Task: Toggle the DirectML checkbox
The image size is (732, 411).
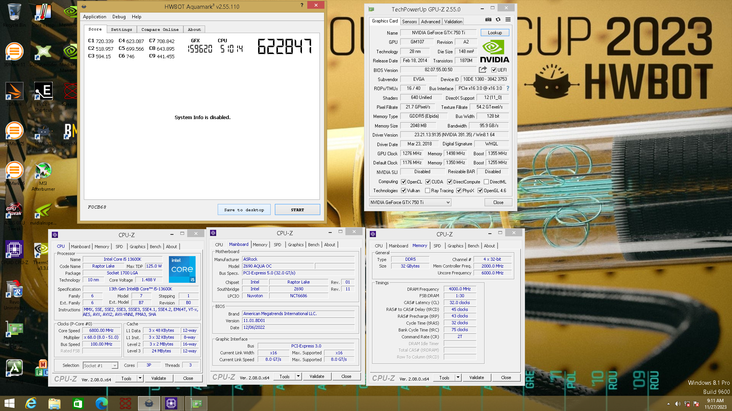Action: (x=486, y=182)
